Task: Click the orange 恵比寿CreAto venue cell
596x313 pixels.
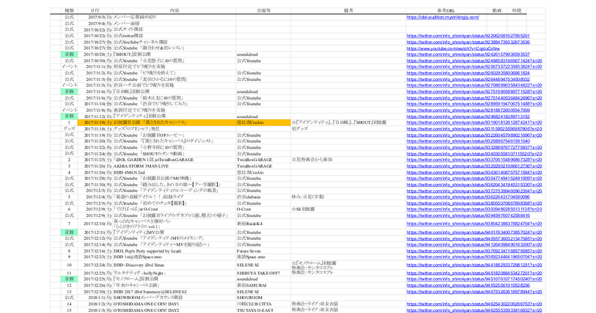Action: (x=263, y=122)
